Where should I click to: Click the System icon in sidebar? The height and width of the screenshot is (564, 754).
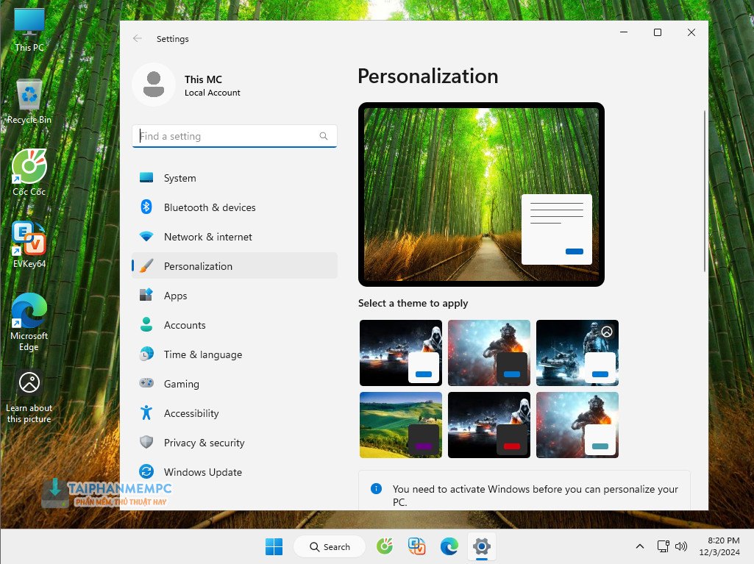point(146,178)
